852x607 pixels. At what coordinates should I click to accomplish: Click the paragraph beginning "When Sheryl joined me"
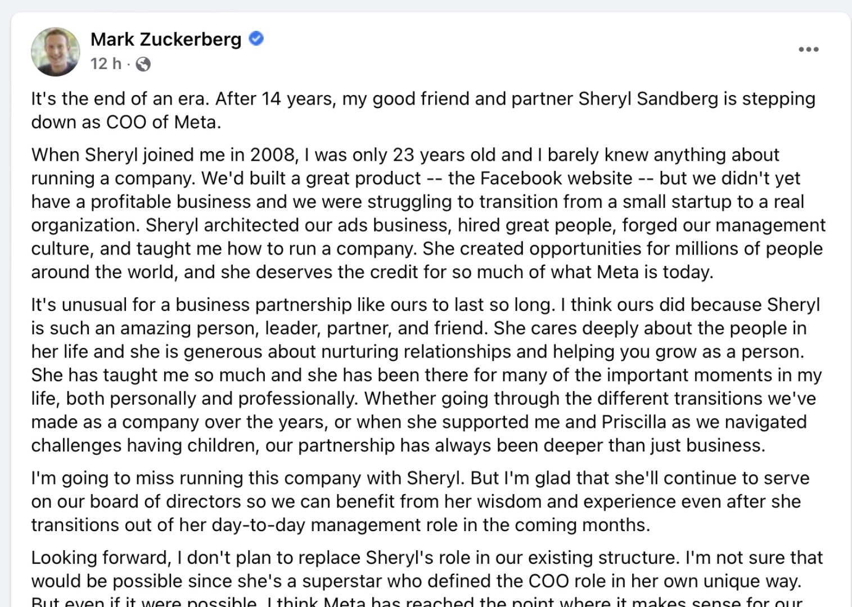point(428,214)
